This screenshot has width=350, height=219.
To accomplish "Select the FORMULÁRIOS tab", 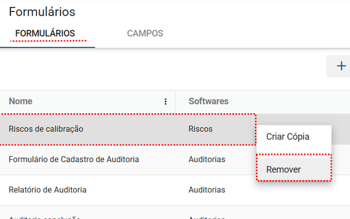I will (x=45, y=33).
